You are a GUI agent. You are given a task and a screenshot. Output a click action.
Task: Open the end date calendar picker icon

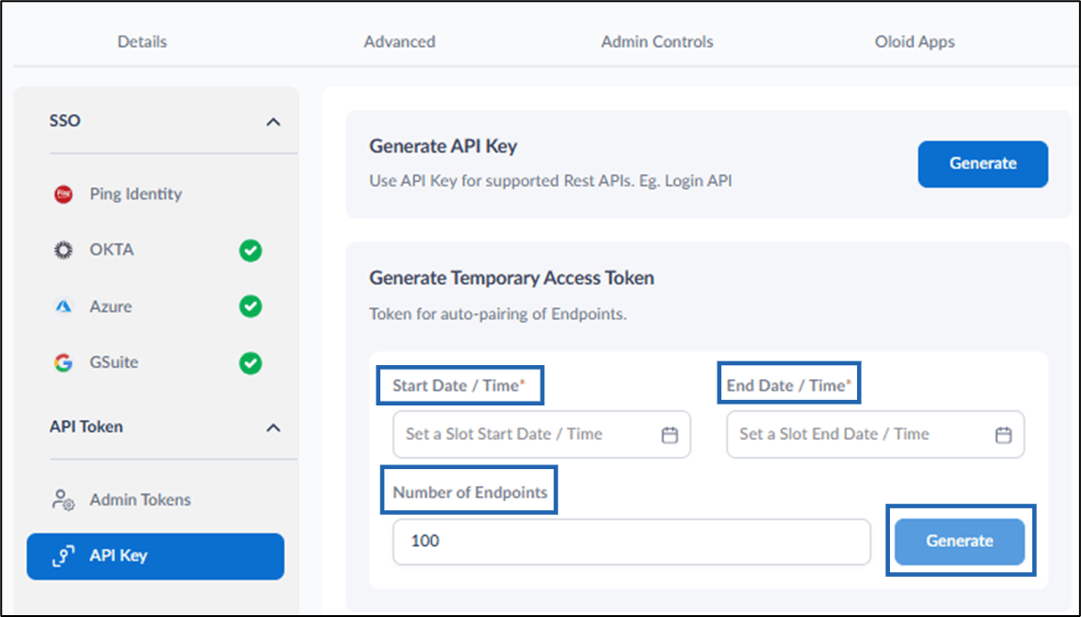(x=1003, y=435)
